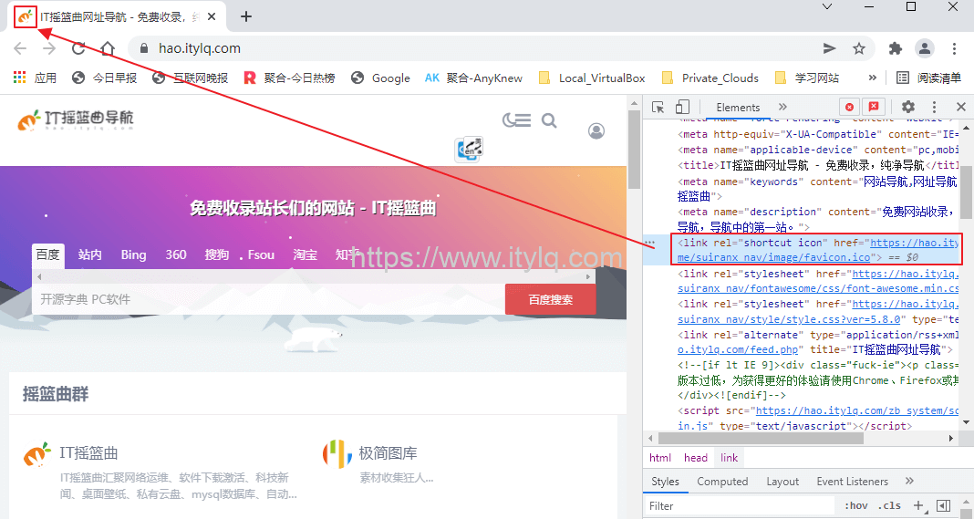Viewport: 974px width, 519px height.
Task: Toggle the :hov element state
Action: [856, 505]
